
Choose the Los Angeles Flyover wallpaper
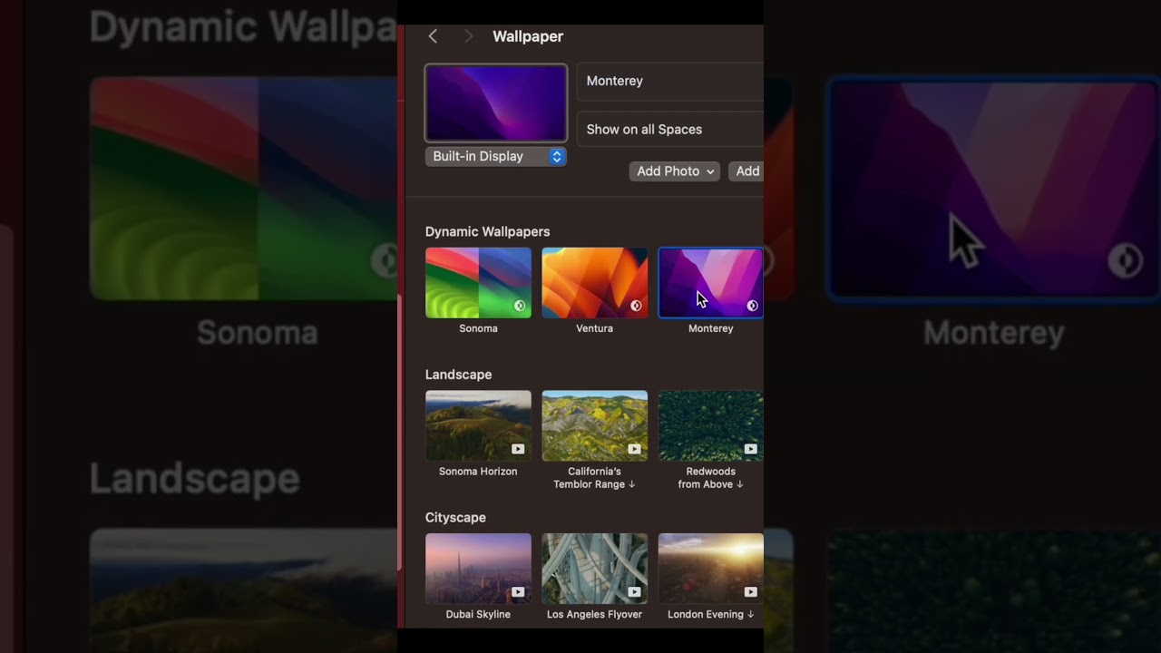pos(594,569)
